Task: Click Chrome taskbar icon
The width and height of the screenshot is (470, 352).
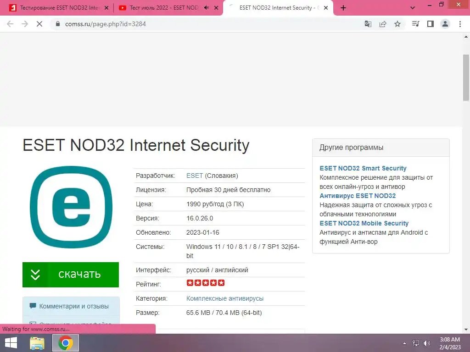Action: click(66, 343)
